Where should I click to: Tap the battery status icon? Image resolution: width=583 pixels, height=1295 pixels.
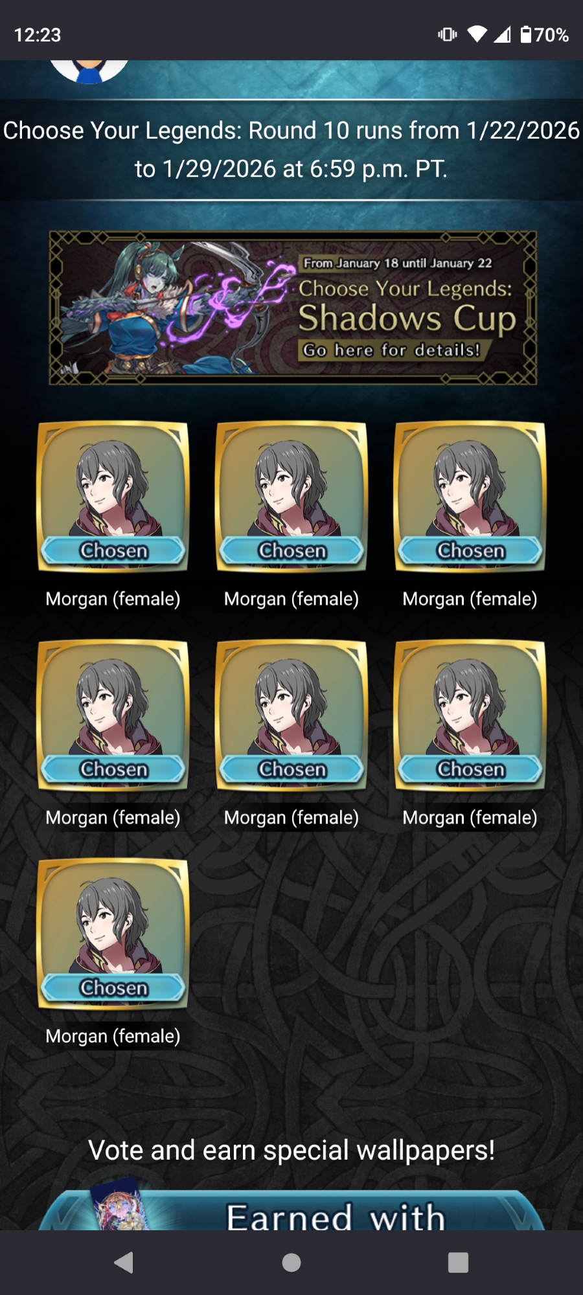coord(526,34)
